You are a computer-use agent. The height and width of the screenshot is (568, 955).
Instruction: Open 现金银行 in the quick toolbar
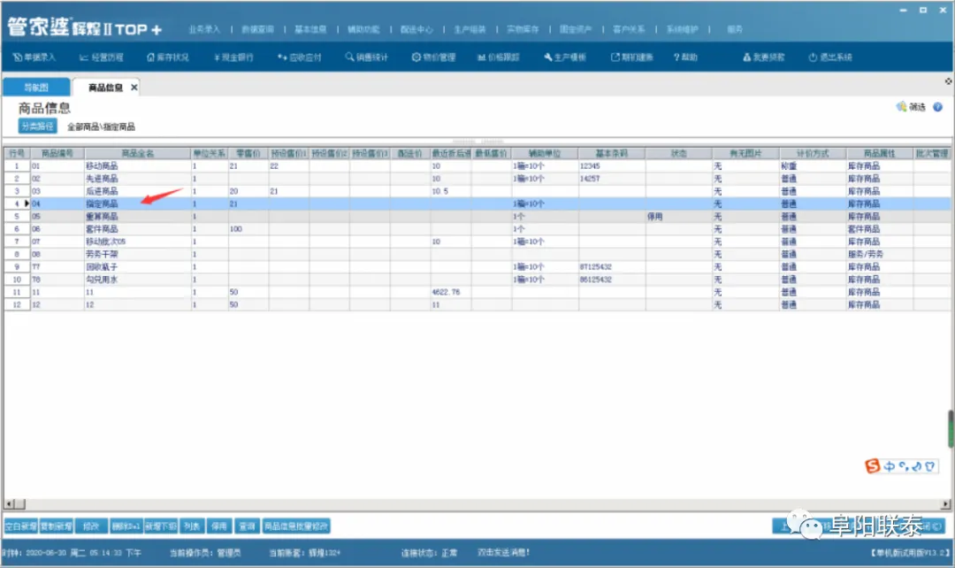(x=233, y=58)
